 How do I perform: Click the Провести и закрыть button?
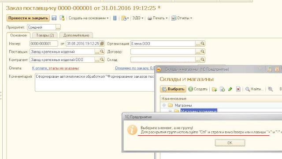coord(28,18)
